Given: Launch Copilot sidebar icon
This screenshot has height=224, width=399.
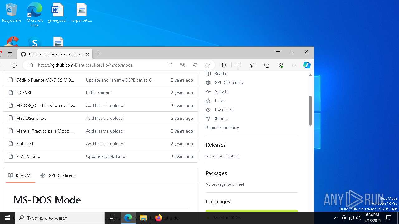Looking at the screenshot, I should tap(307, 65).
